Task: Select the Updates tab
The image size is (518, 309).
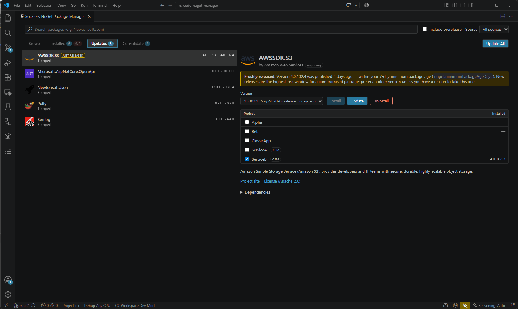Action: [x=102, y=43]
